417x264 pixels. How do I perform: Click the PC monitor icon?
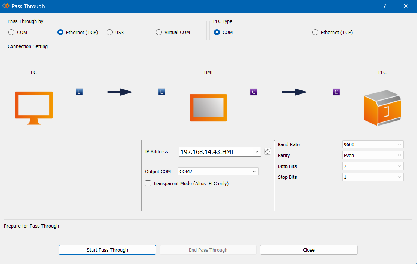pyautogui.click(x=33, y=108)
